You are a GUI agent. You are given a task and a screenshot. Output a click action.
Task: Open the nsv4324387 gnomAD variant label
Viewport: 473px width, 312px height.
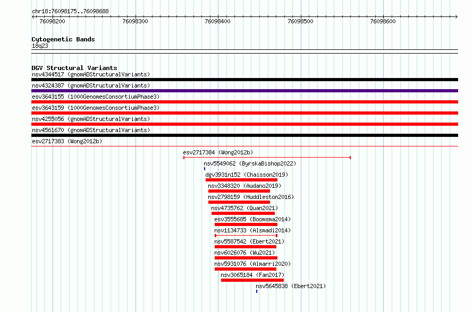(x=91, y=85)
